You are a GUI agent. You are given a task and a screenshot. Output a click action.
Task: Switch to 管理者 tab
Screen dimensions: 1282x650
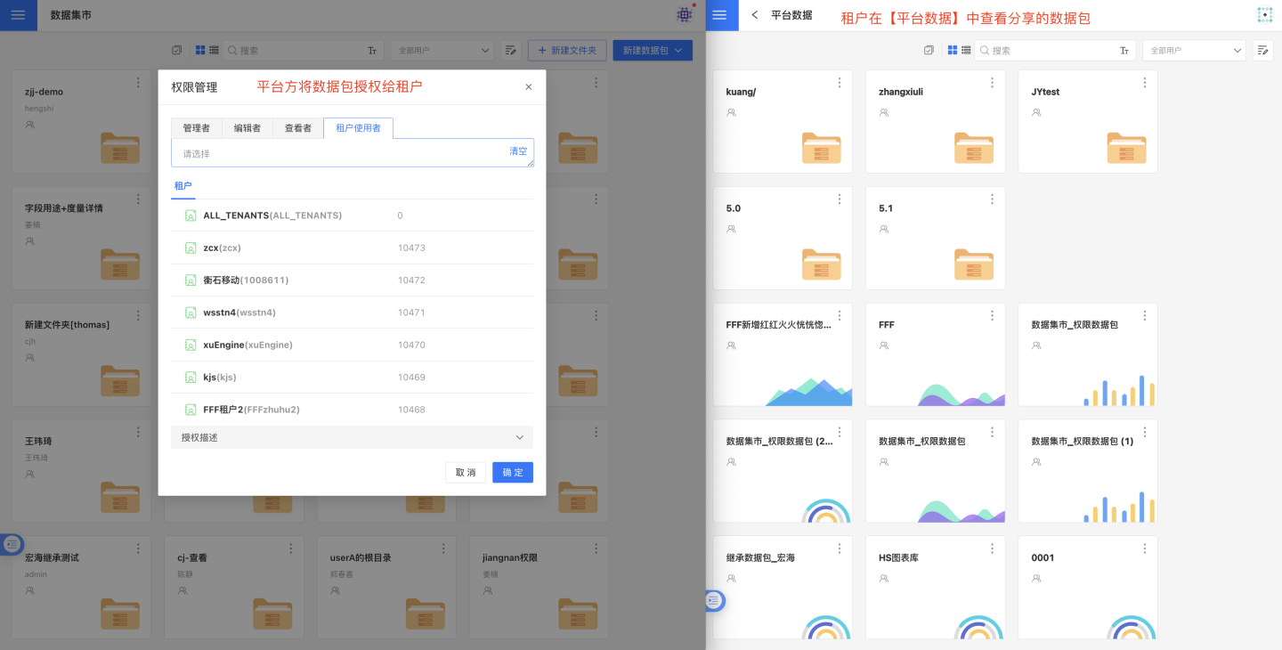(196, 128)
